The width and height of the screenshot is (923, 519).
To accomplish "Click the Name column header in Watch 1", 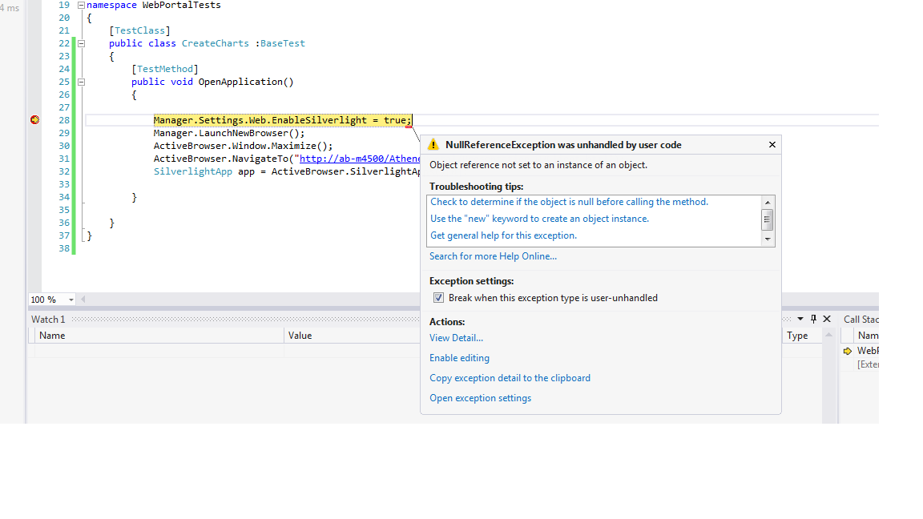I will point(52,336).
